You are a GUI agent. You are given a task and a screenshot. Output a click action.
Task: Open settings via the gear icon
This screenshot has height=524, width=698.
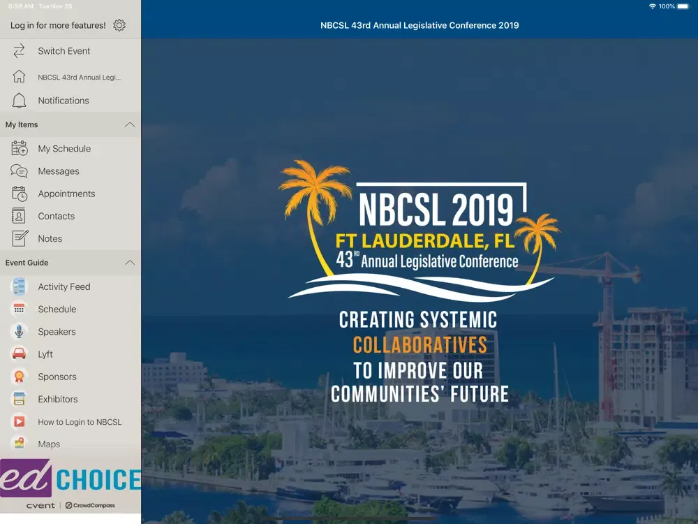[x=119, y=25]
